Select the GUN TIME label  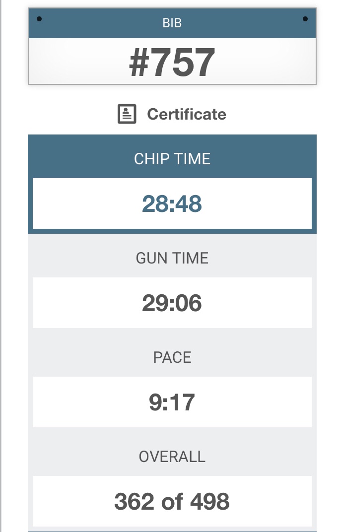click(172, 258)
